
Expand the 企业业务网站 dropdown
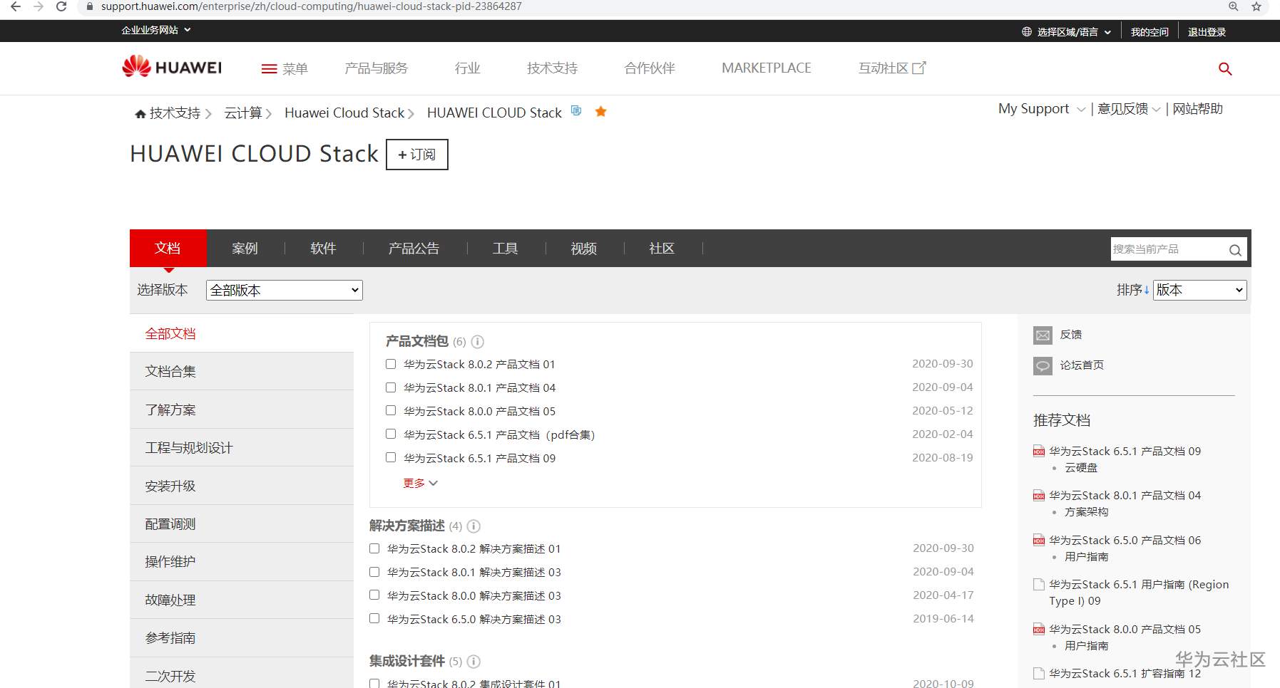[156, 30]
